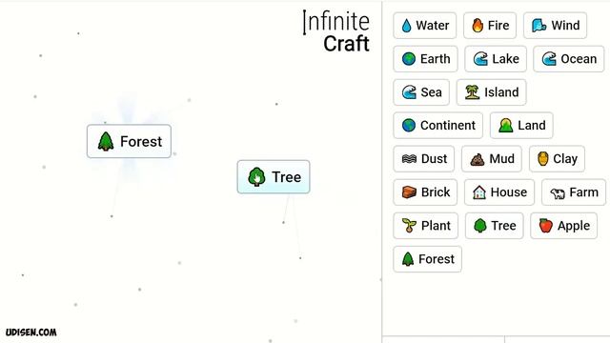Click the Wind element icon
This screenshot has height=343, width=610.
539,26
